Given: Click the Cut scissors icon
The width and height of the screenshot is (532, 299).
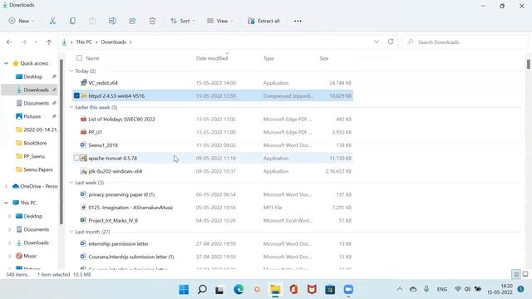Looking at the screenshot, I should [x=52, y=21].
